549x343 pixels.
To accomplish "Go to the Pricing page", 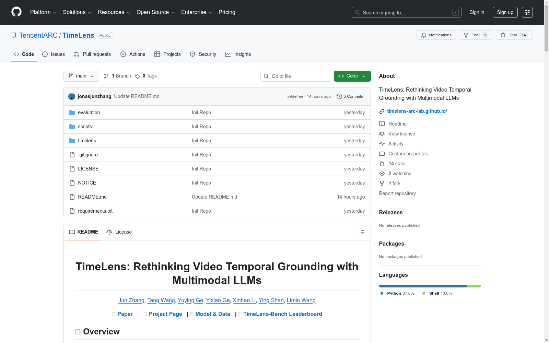I will pyautogui.click(x=227, y=12).
